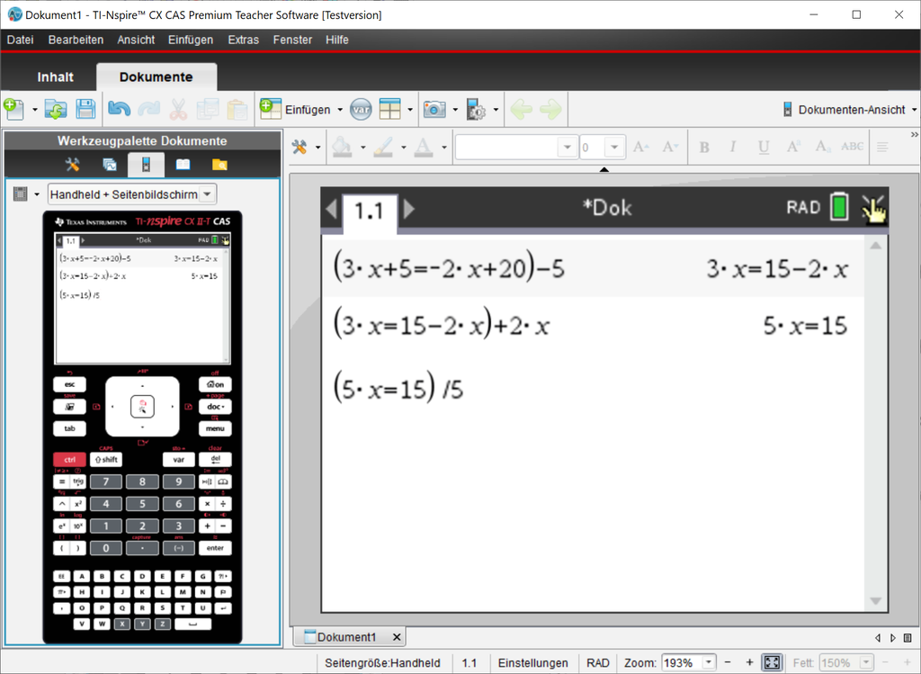Undo the last action via the blue arrow
Viewport: 921px width, 674px height.
(x=120, y=109)
